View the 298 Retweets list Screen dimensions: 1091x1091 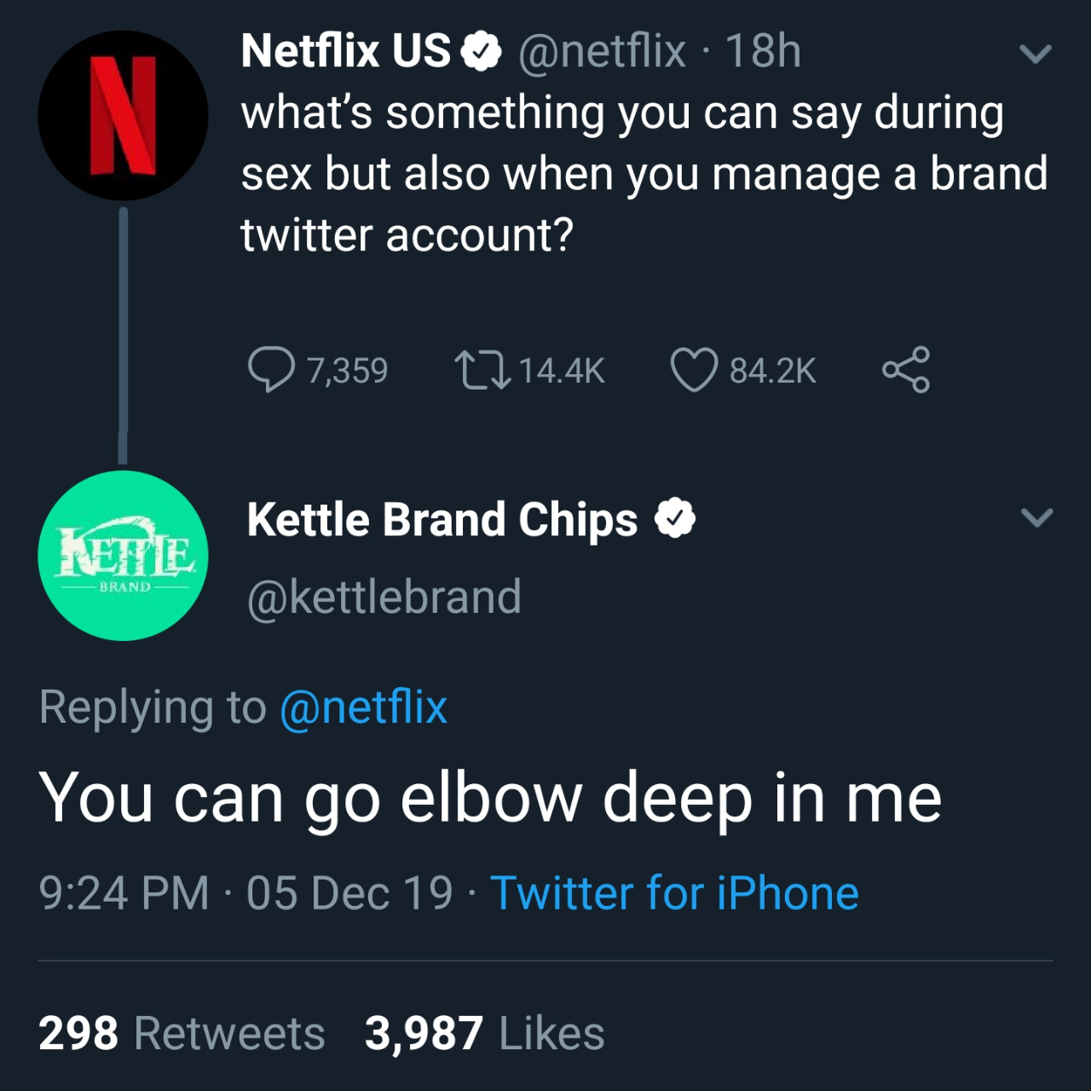pyautogui.click(x=182, y=1033)
